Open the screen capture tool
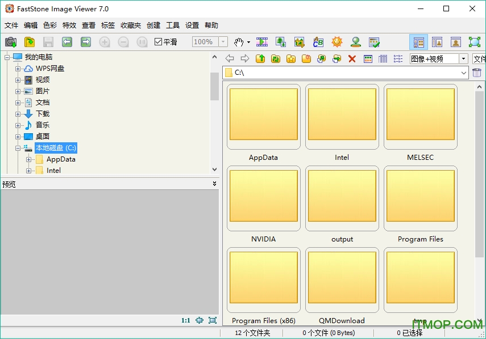The width and height of the screenshot is (486, 339). [11, 42]
